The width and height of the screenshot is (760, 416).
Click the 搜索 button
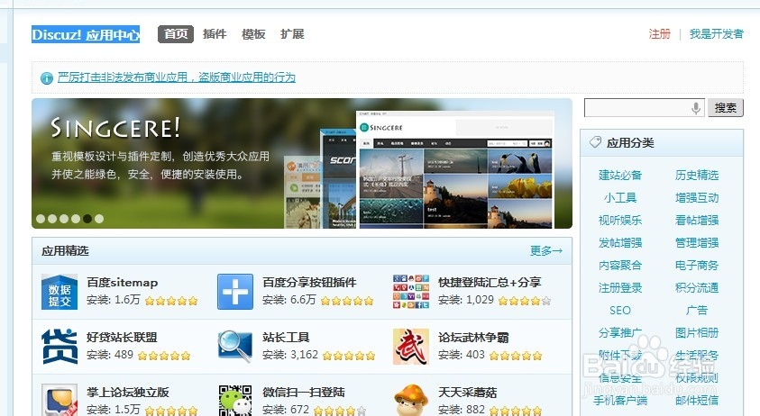tap(725, 107)
